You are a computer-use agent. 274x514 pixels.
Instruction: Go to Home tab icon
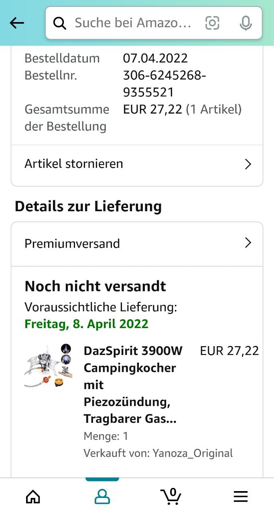coord(33,497)
